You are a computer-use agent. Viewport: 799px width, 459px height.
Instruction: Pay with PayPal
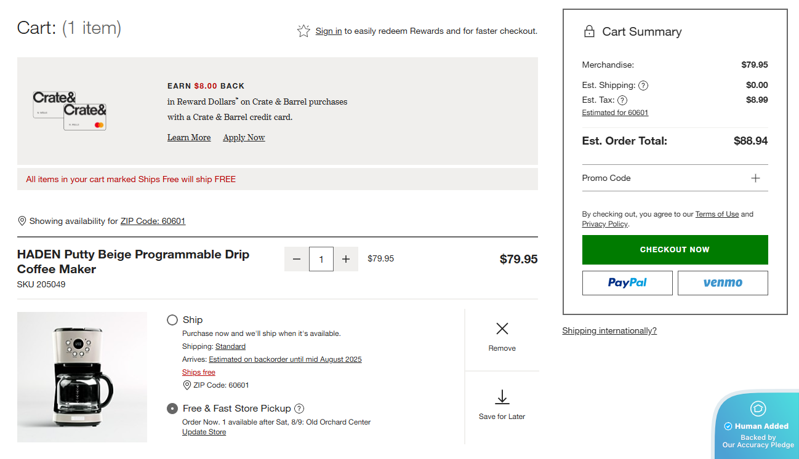tap(627, 282)
